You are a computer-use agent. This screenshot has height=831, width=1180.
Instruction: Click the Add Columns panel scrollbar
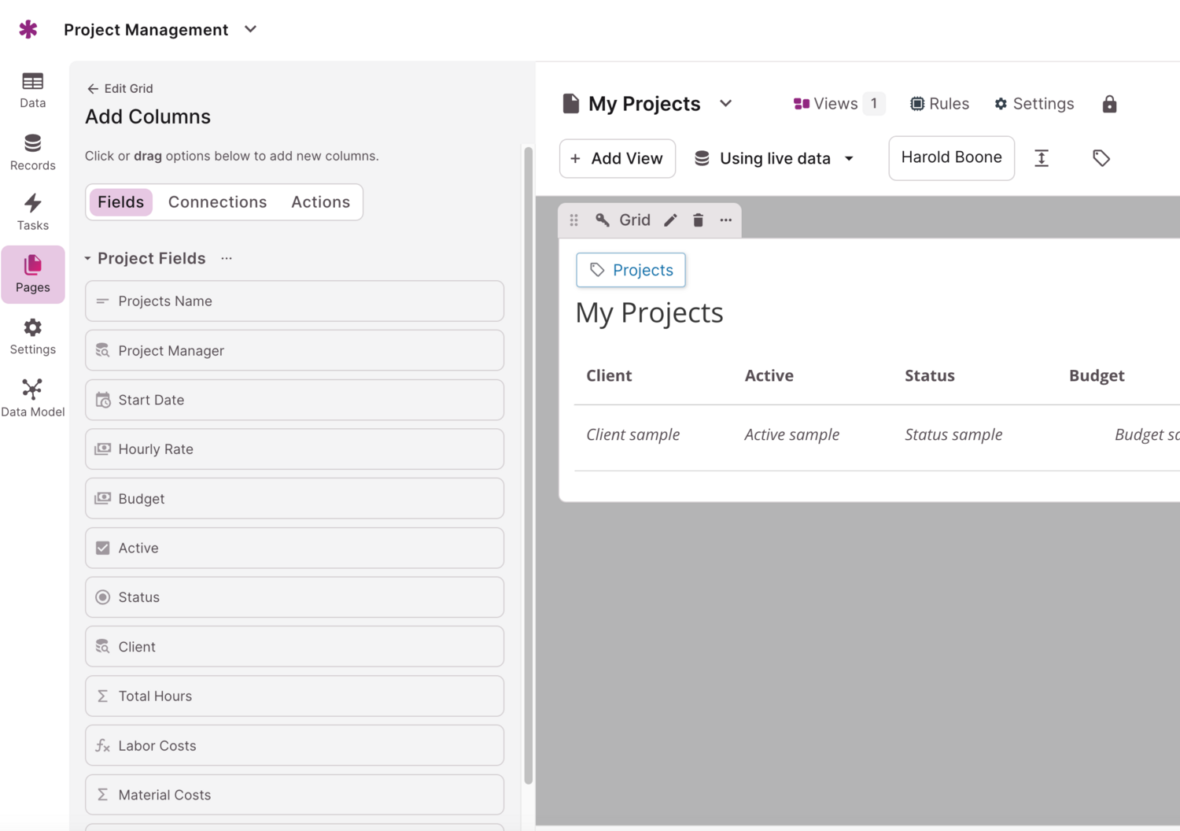click(x=529, y=464)
